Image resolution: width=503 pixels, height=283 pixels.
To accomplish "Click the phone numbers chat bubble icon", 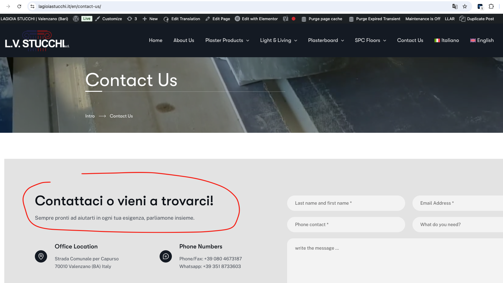I will [166, 256].
